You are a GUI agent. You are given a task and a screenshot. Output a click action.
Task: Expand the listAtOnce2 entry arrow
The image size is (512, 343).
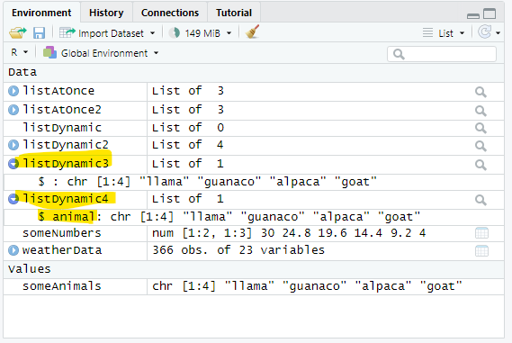click(13, 110)
